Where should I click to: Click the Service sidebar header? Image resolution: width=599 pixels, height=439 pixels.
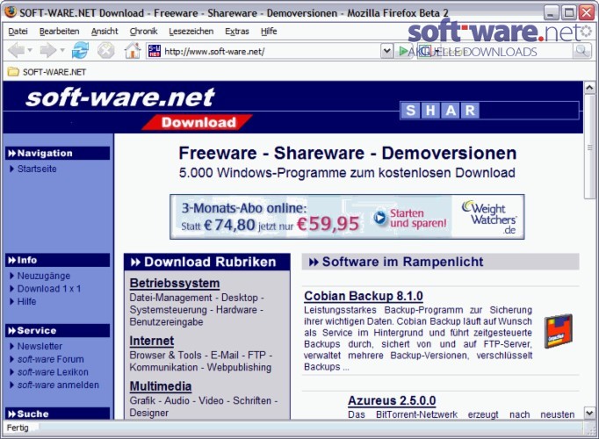click(x=58, y=331)
